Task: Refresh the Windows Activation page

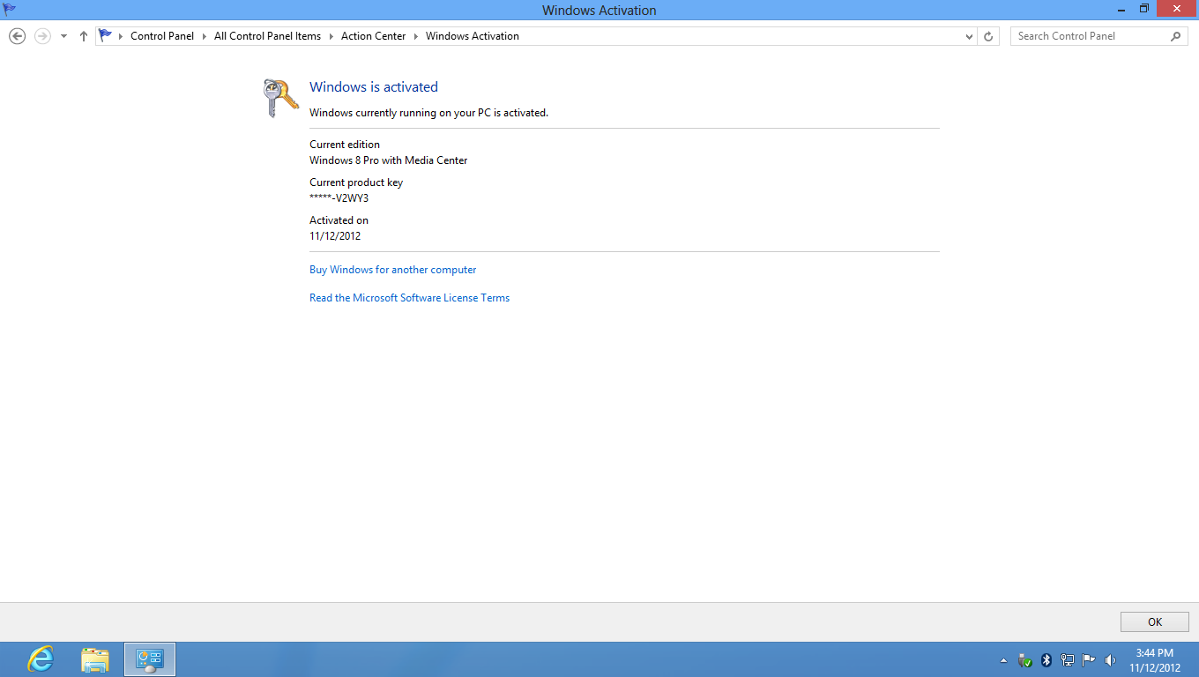Action: click(x=988, y=36)
